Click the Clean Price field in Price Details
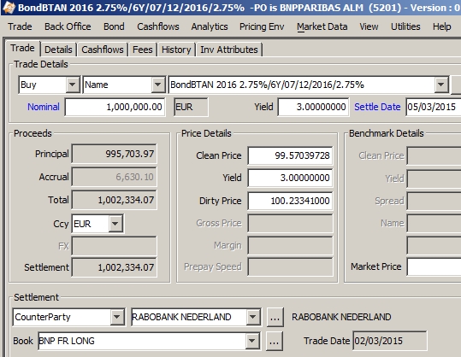The height and width of the screenshot is (357, 461). coord(290,155)
